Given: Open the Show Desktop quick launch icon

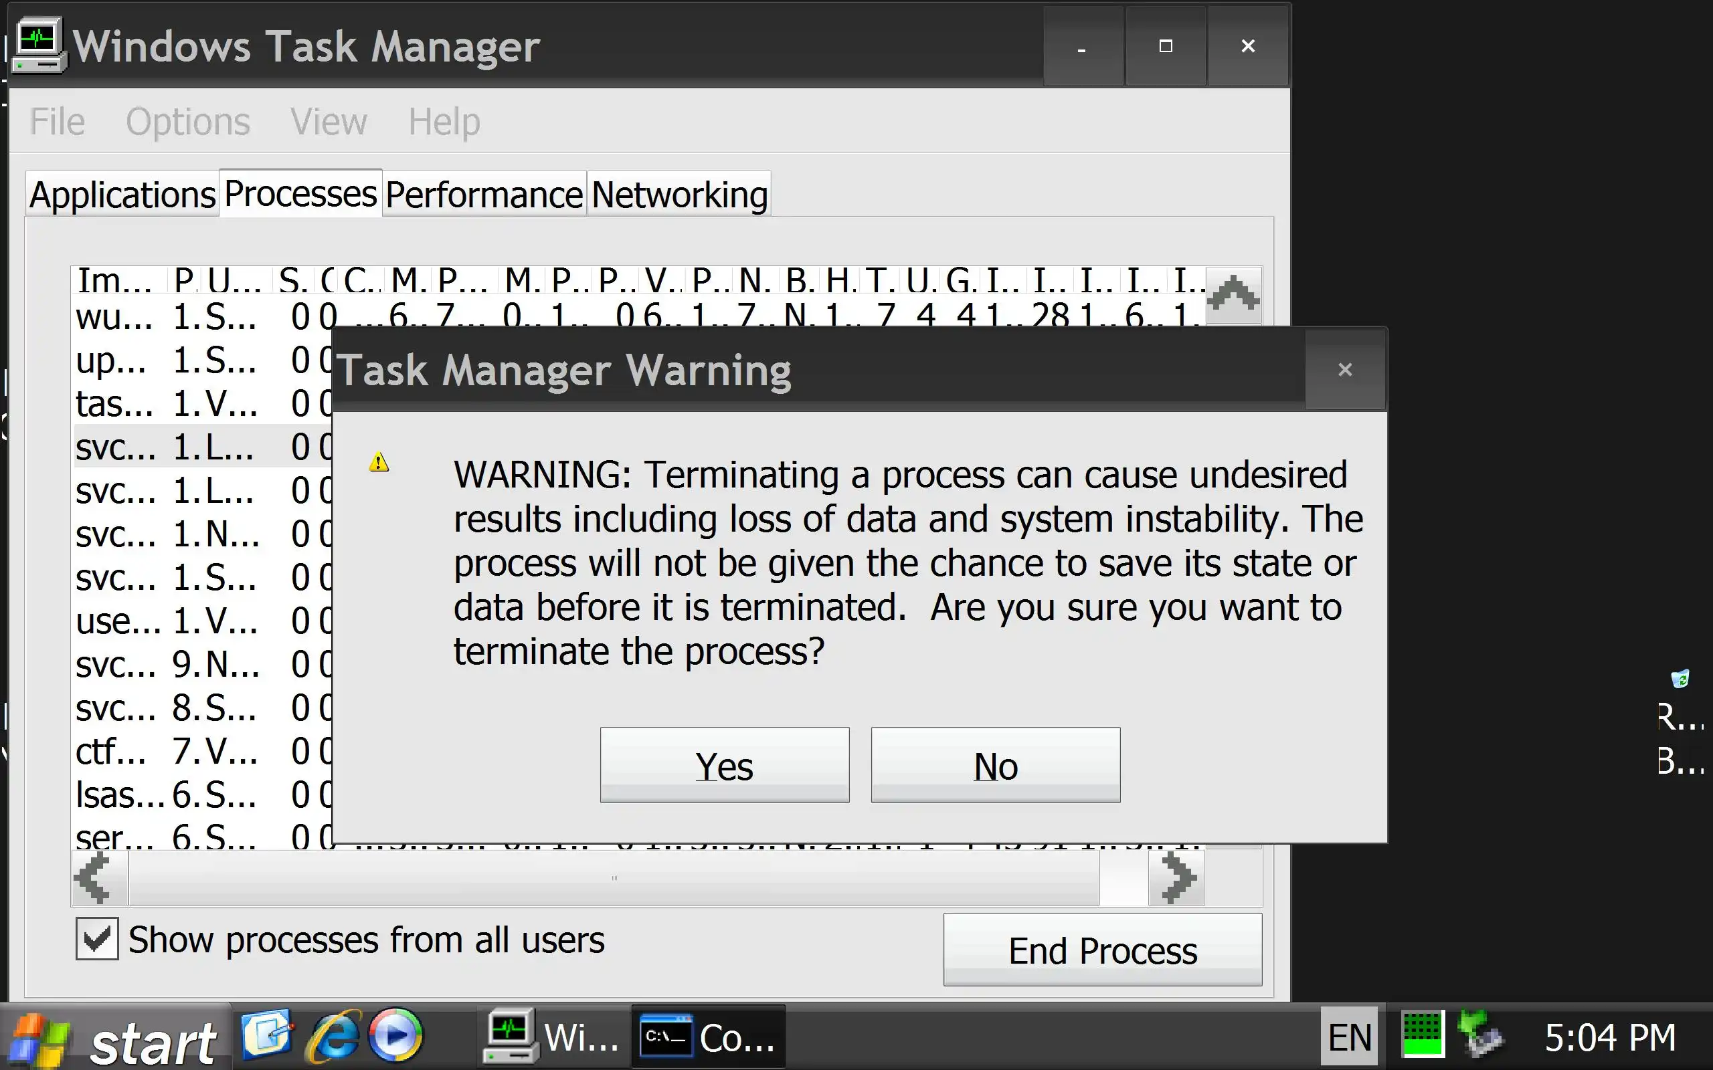Looking at the screenshot, I should click(x=266, y=1036).
